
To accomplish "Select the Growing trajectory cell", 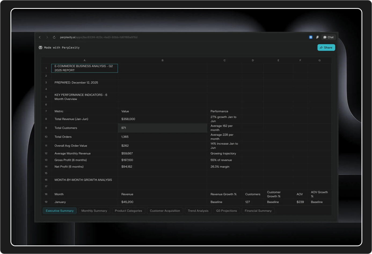I will tap(225, 154).
